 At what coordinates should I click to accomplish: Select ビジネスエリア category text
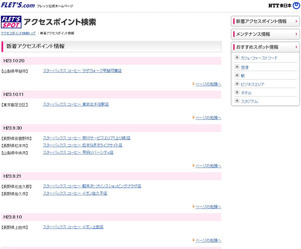253,85
